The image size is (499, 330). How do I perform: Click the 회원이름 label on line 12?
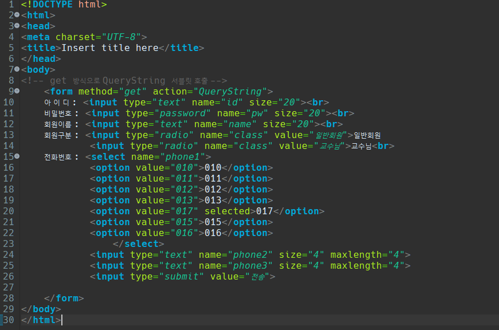pyautogui.click(x=58, y=124)
